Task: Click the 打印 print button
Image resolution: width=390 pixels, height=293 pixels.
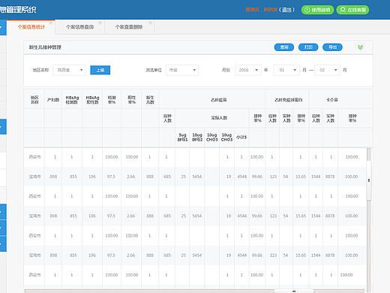Action: coord(308,47)
